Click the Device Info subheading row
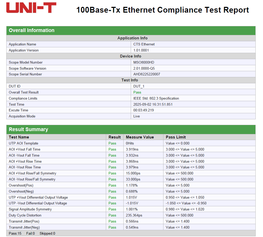The height and width of the screenshot is (237, 263). (130, 56)
